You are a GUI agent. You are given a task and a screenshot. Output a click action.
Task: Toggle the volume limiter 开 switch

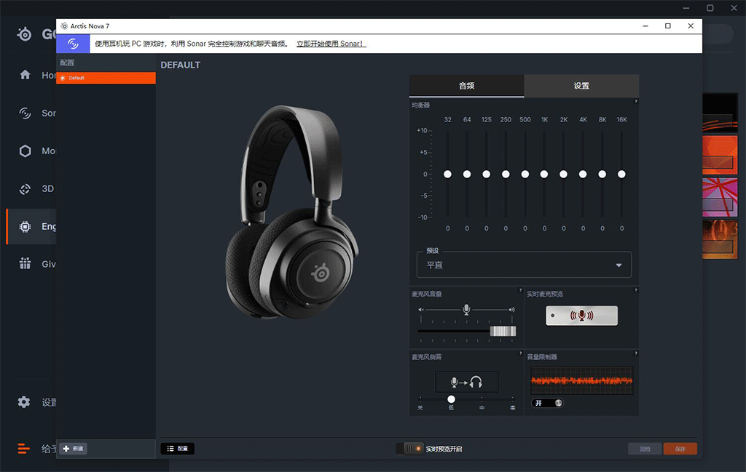(x=547, y=403)
